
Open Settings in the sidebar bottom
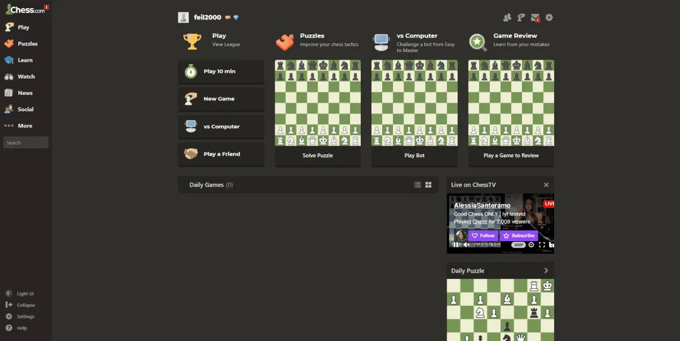pyautogui.click(x=20, y=317)
